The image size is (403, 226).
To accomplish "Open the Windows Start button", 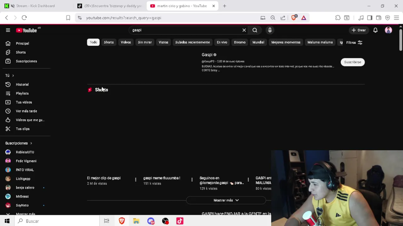I will point(7,221).
